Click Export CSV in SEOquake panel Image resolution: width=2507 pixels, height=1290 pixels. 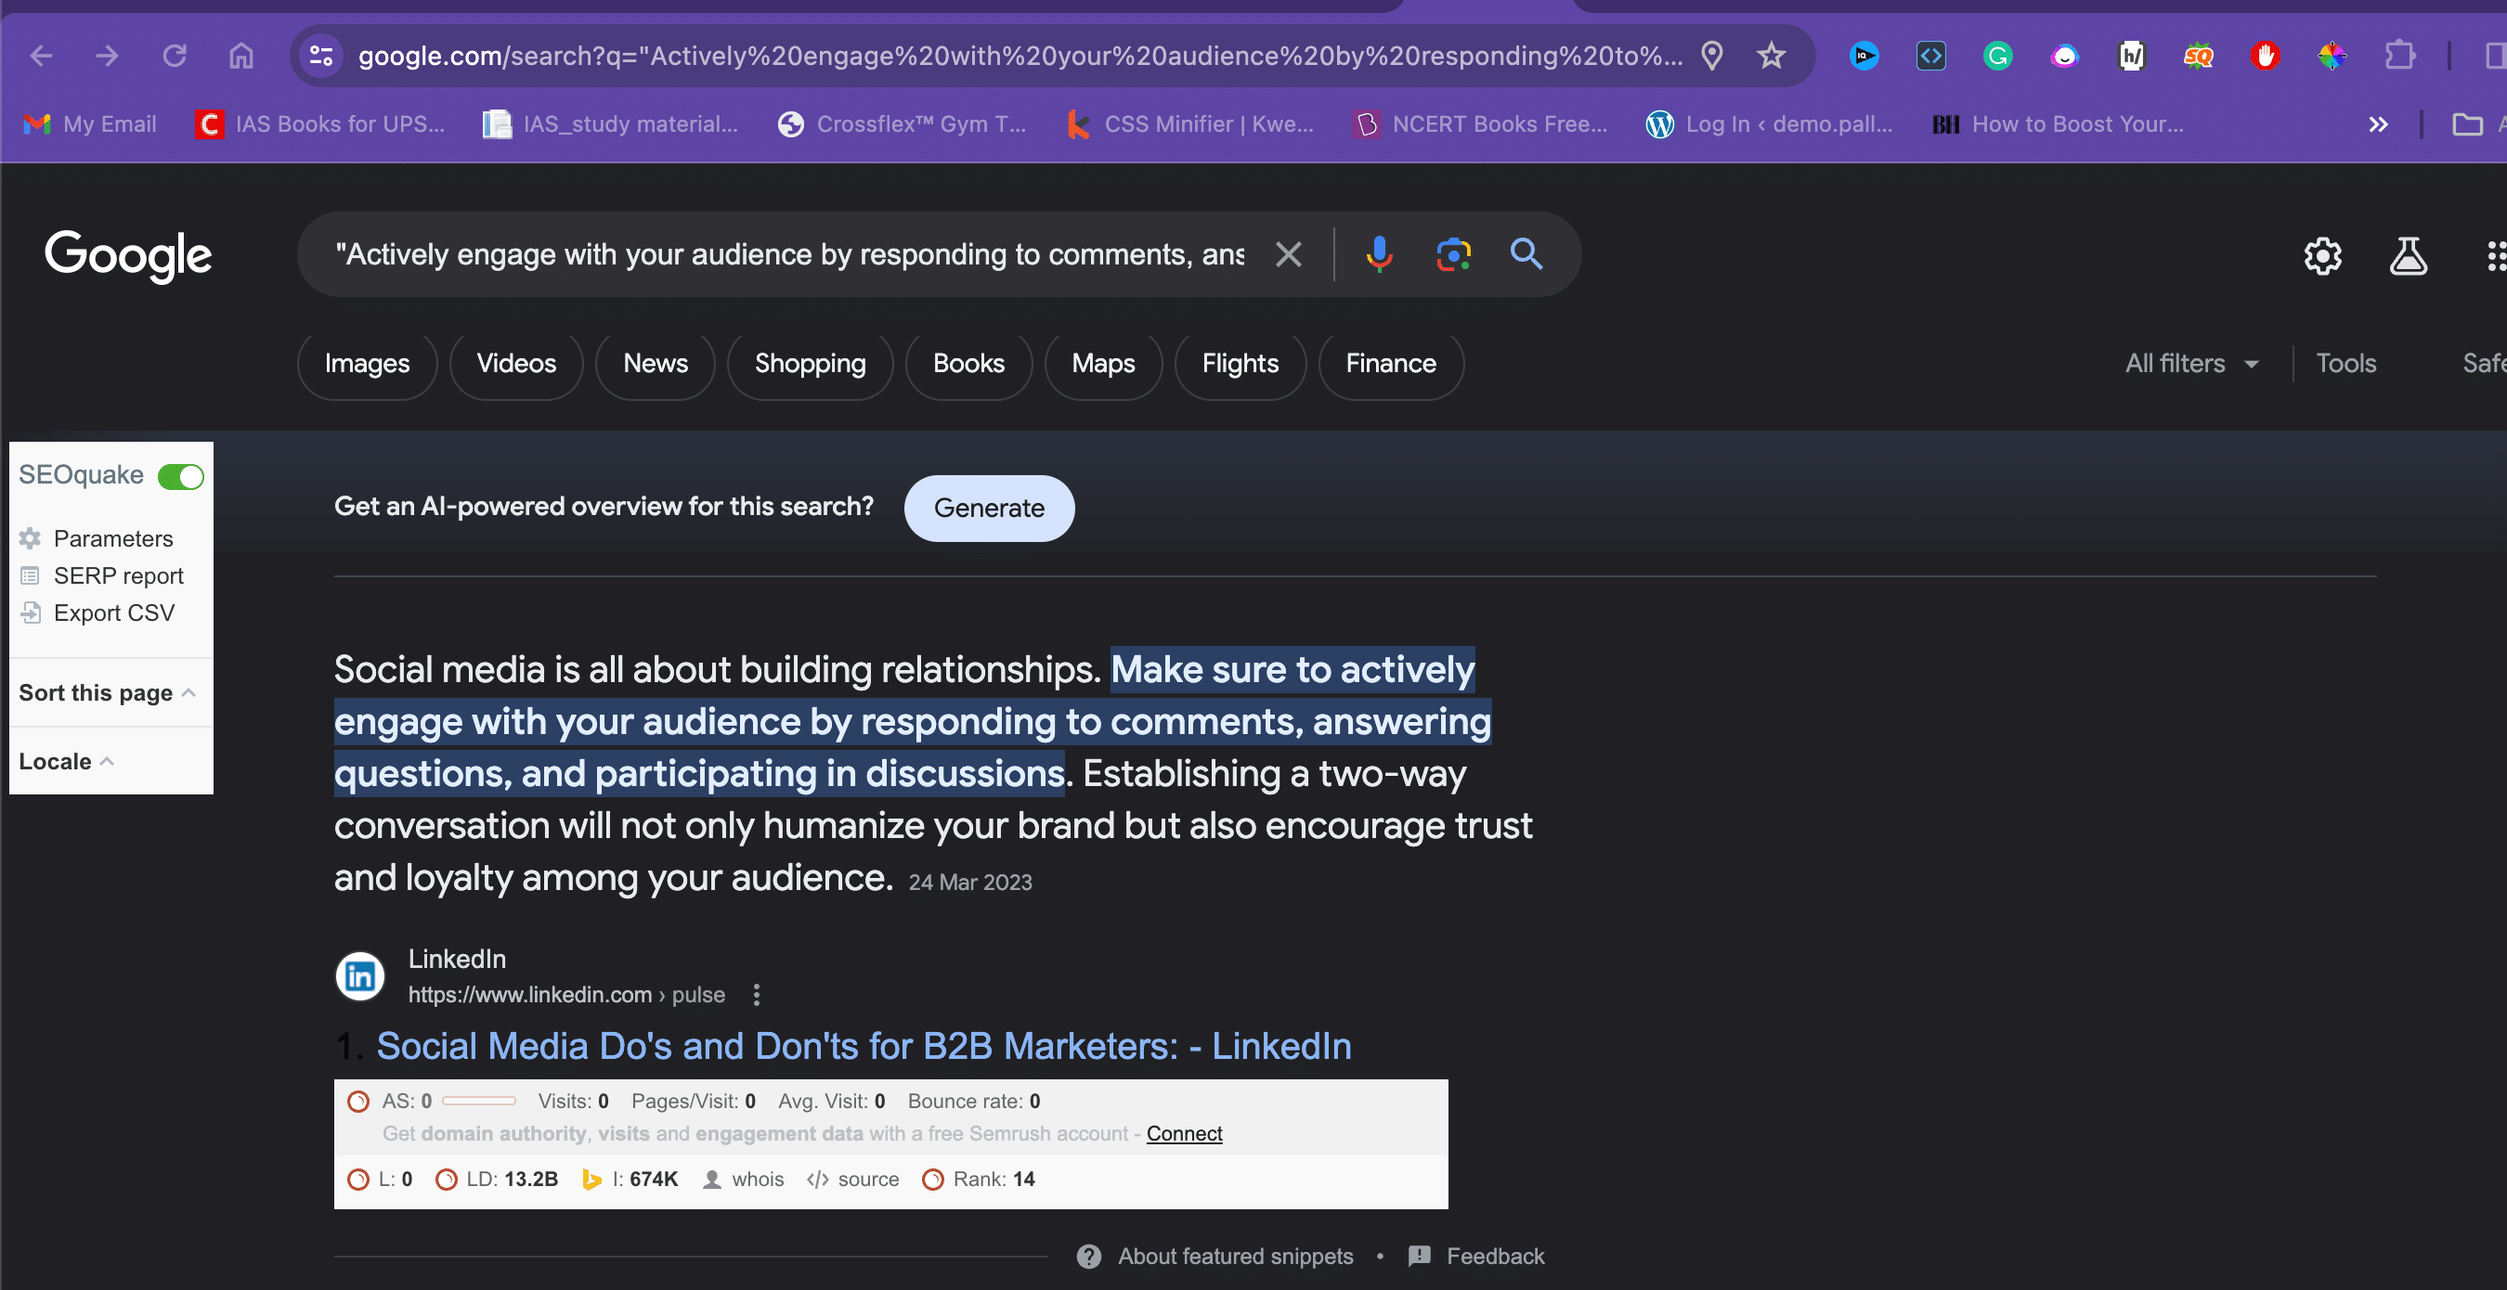(97, 613)
